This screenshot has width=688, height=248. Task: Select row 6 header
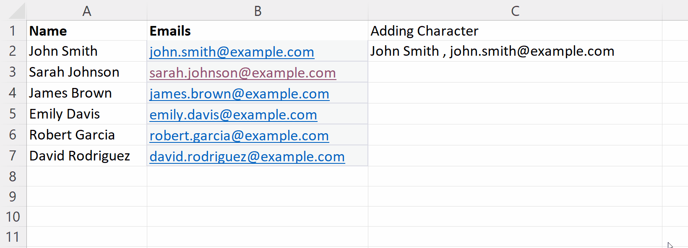[x=13, y=135]
